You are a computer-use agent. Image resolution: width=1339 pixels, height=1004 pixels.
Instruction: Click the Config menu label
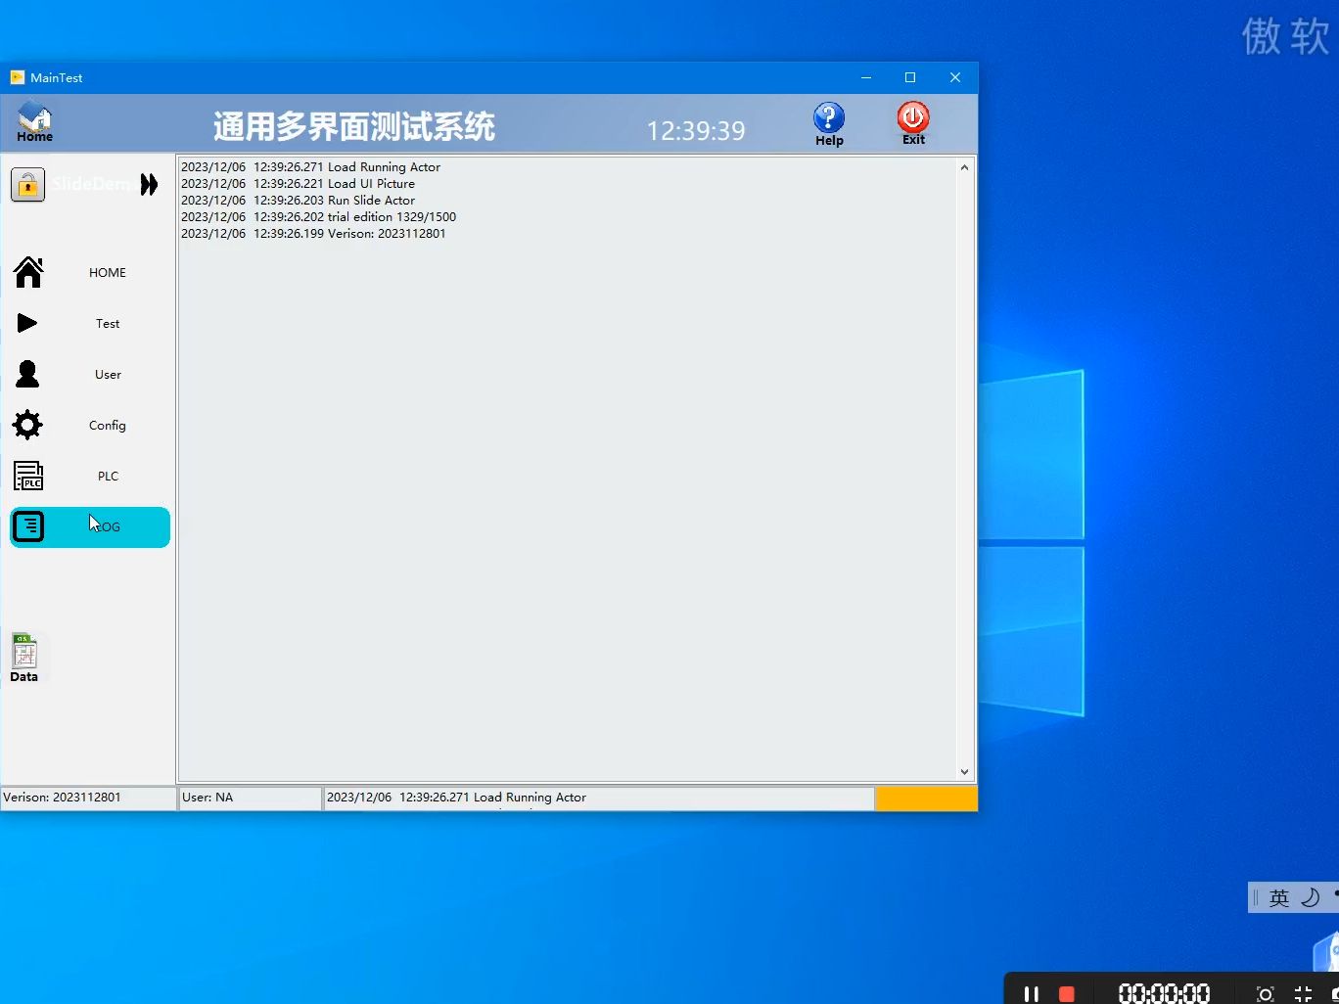tap(108, 426)
